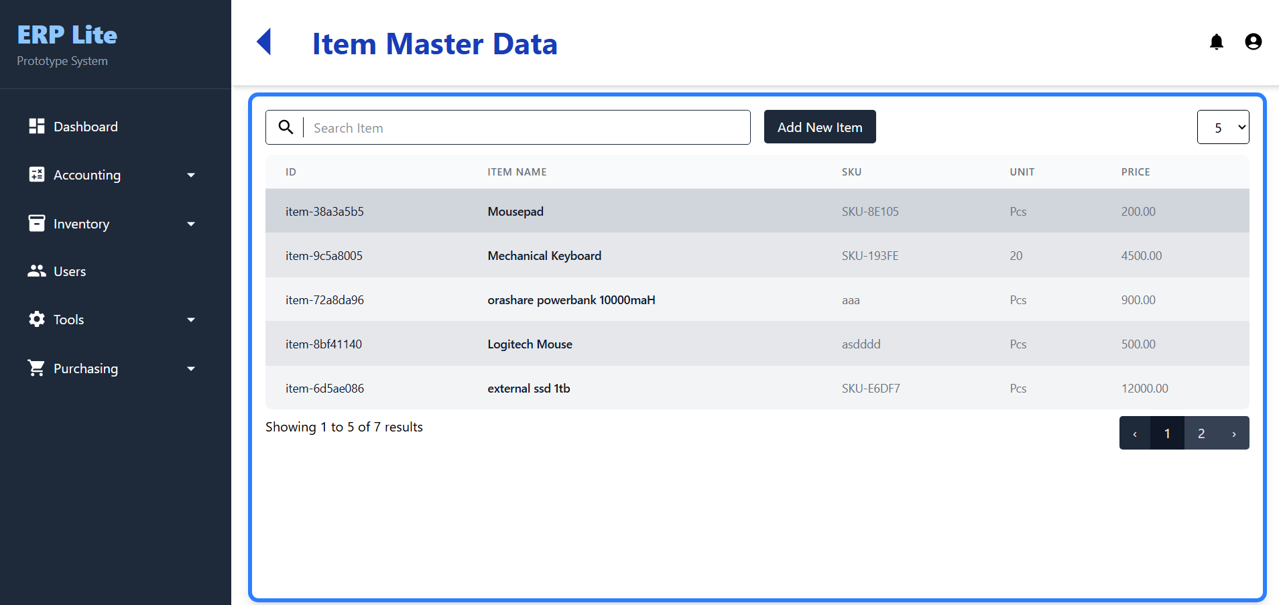Viewport: 1279px width, 605px height.
Task: Click the current page 1 button
Action: [x=1167, y=433]
